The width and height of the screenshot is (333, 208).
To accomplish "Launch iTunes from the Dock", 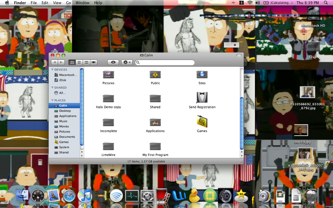I will pos(85,196).
